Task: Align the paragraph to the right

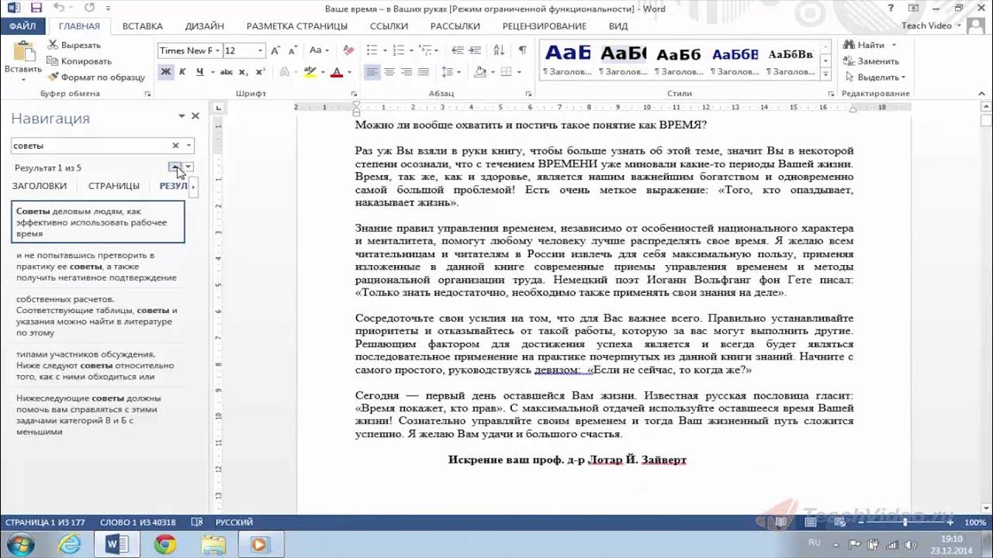Action: tap(407, 72)
